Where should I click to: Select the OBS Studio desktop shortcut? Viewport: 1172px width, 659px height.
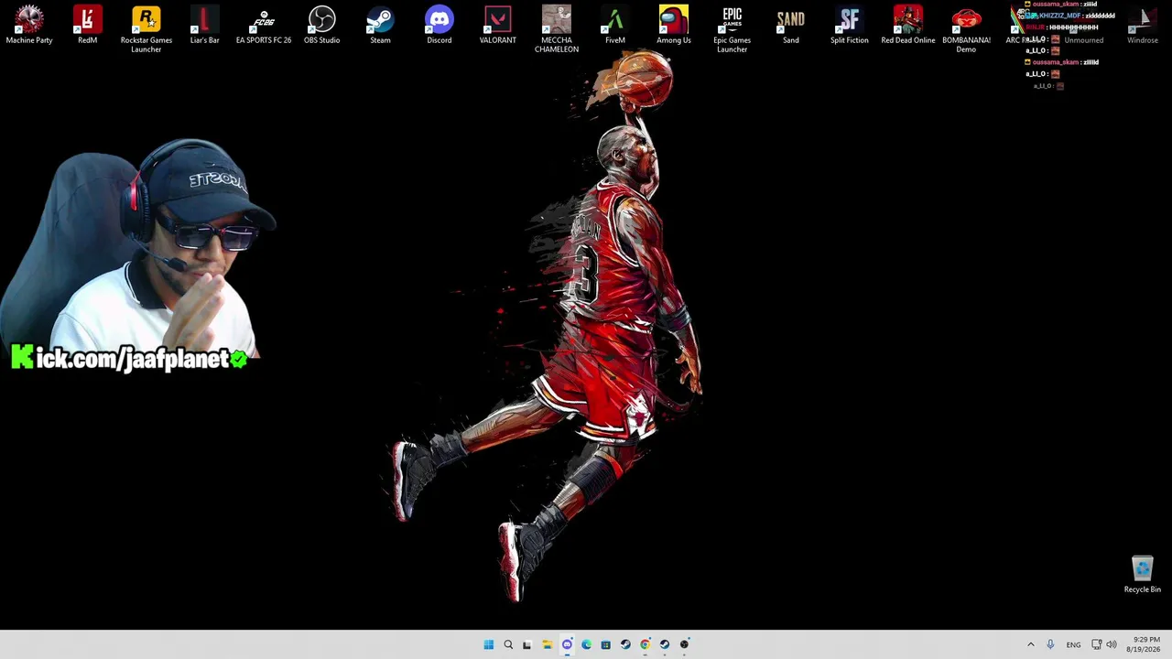coord(322,26)
